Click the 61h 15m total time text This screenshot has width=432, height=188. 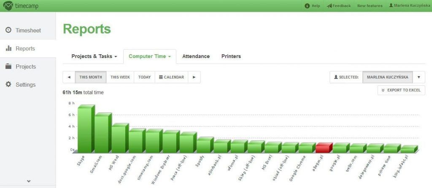[83, 93]
